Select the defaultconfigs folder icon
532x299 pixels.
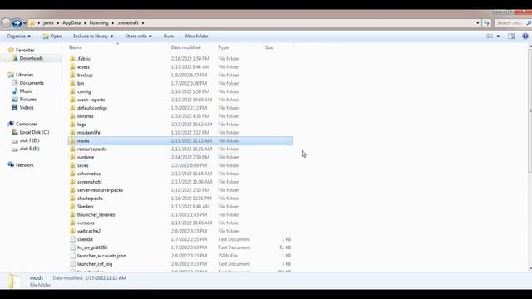pos(72,108)
